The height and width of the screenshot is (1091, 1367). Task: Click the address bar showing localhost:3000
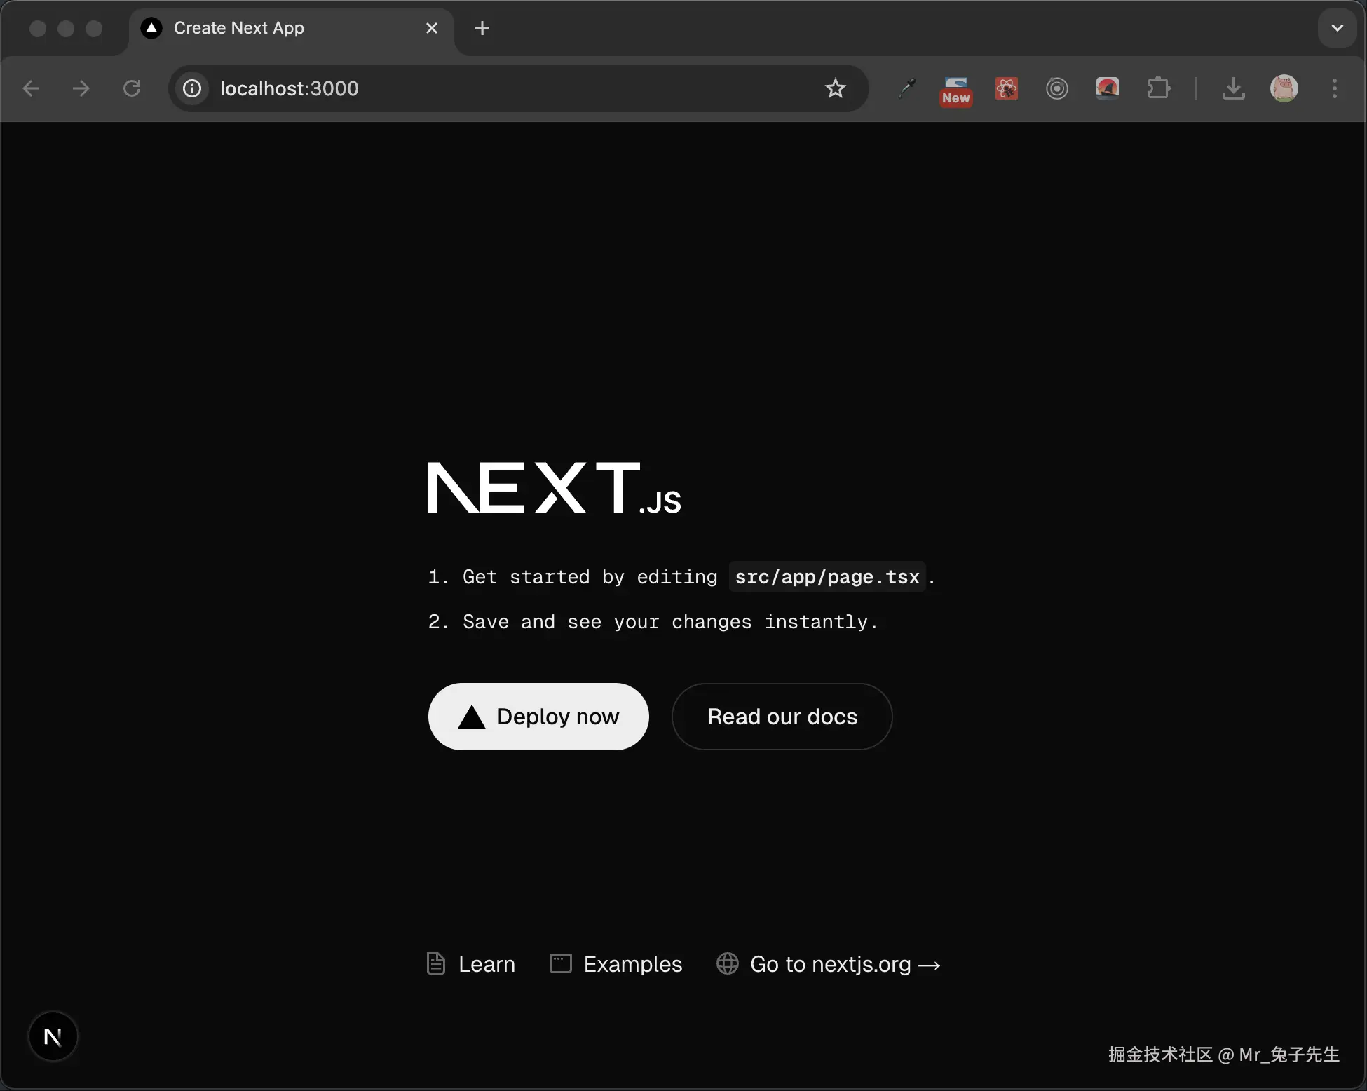point(491,88)
